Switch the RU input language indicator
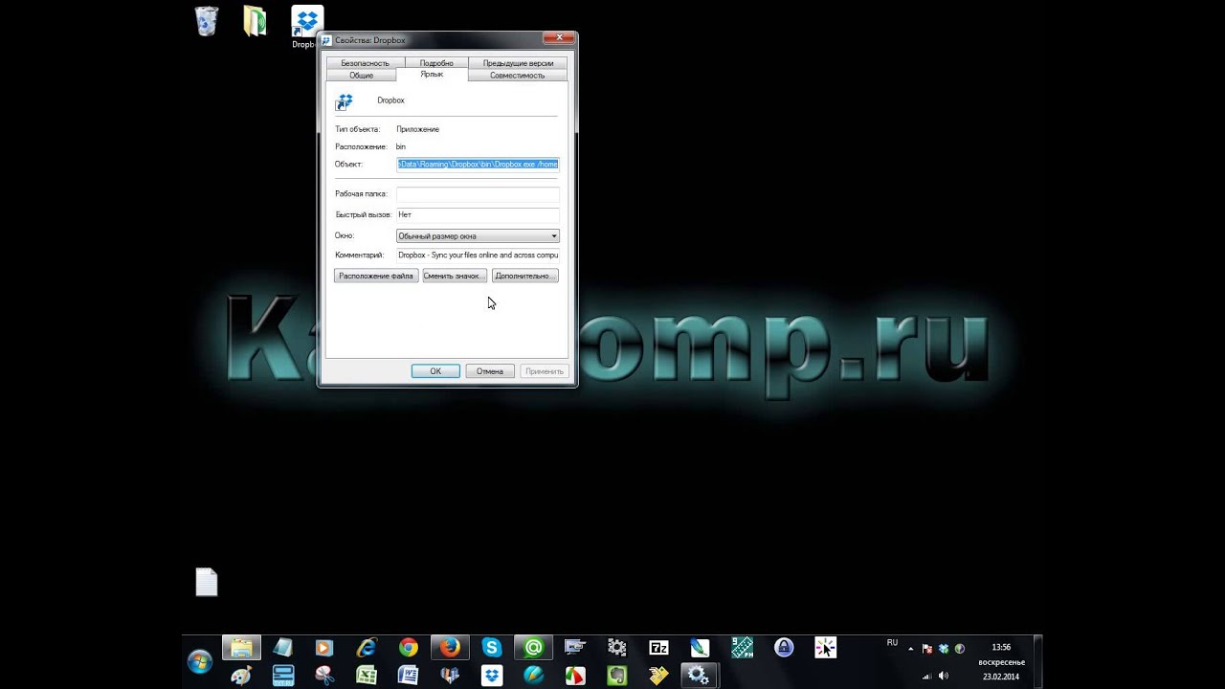Image resolution: width=1225 pixels, height=689 pixels. pos(892,643)
